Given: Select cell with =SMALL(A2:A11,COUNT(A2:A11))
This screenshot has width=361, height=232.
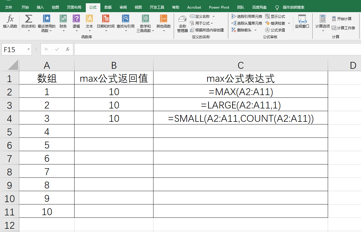Looking at the screenshot, I should click(240, 118).
